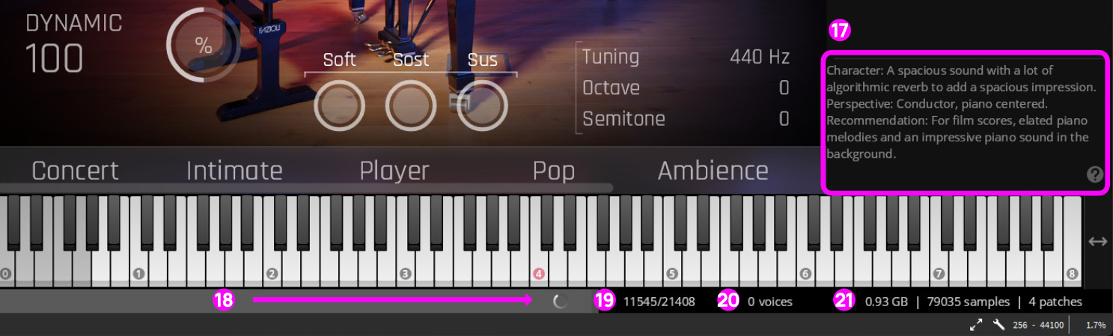This screenshot has height=336, width=1113.
Task: Toggle the Soft pedal button
Action: pyautogui.click(x=339, y=106)
